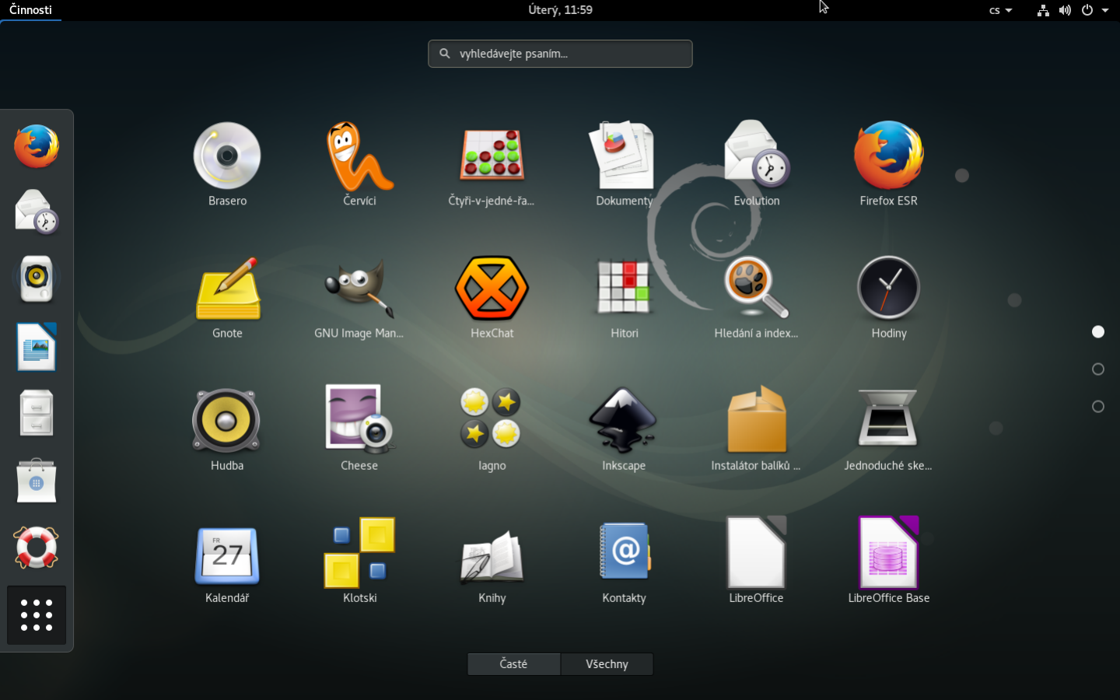Launch the Klotski puzzle game
Viewport: 1120px width, 700px height.
359,562
